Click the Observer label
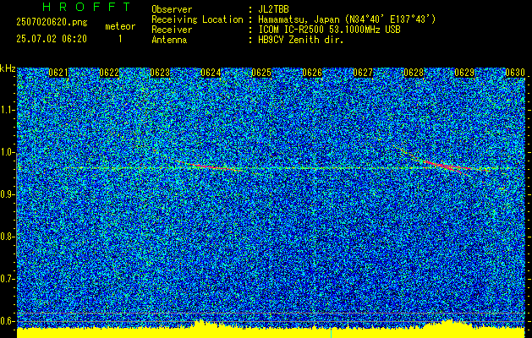The image size is (532, 338). pyautogui.click(x=172, y=9)
